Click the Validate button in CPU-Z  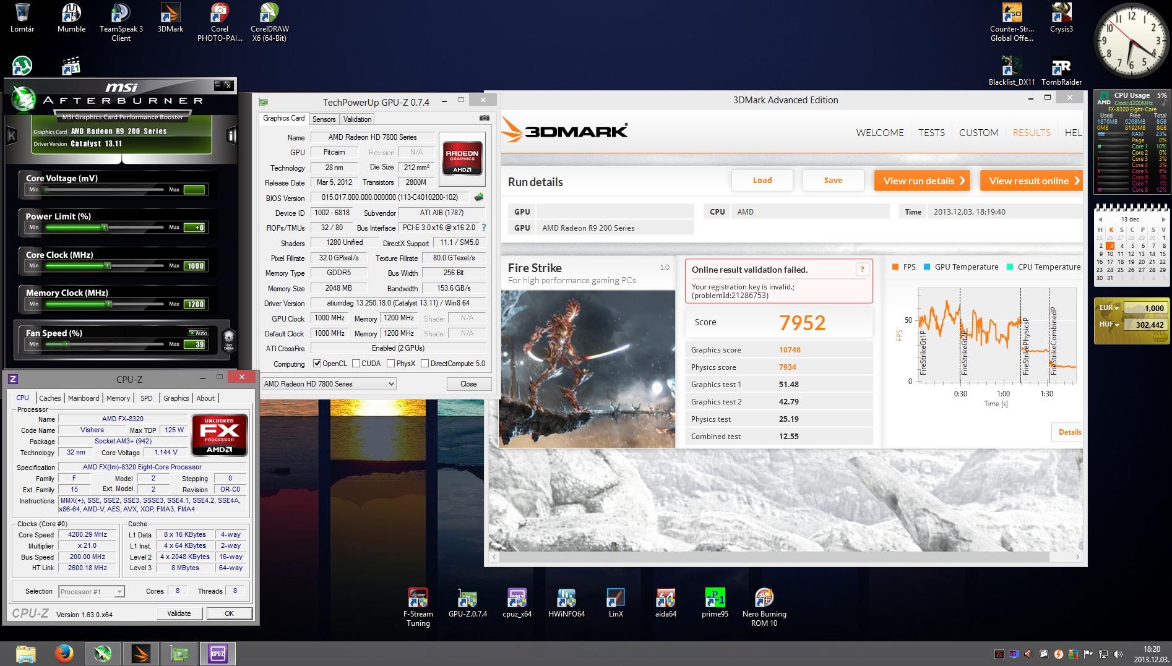click(179, 613)
